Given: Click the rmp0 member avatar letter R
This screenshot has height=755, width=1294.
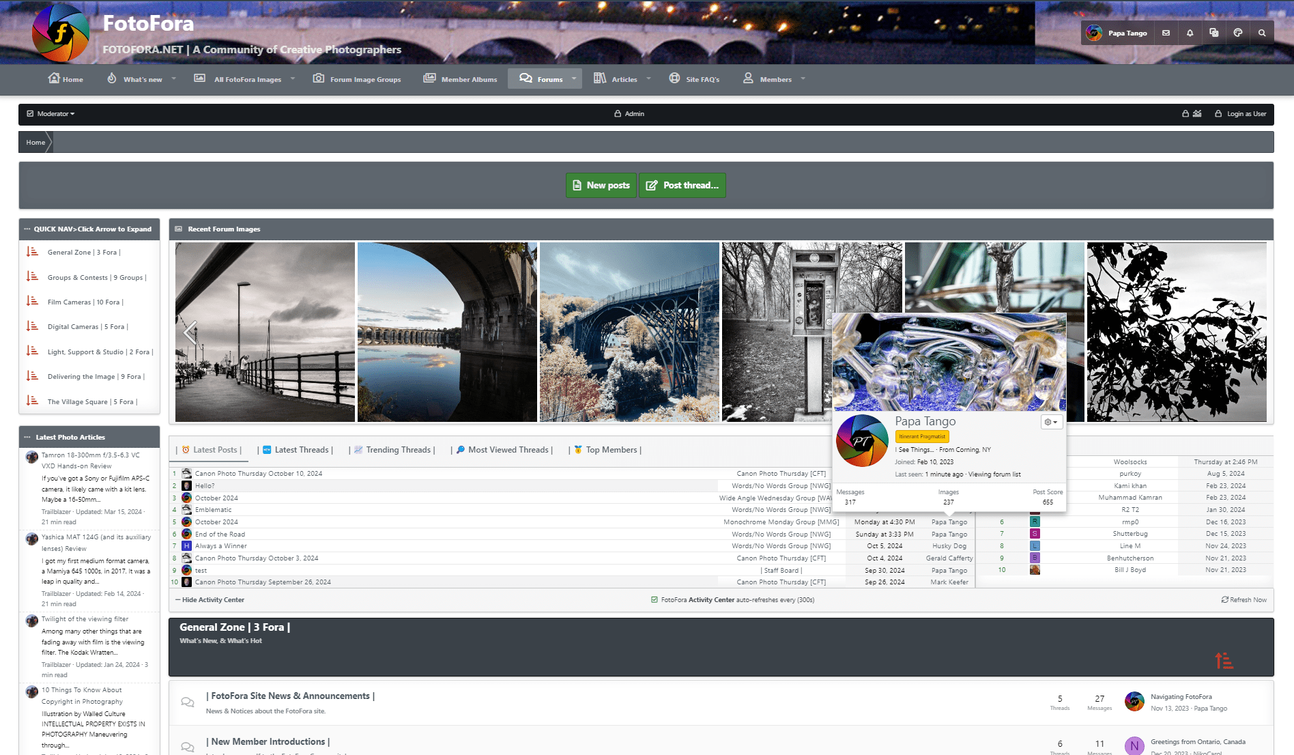Looking at the screenshot, I should tap(1035, 522).
